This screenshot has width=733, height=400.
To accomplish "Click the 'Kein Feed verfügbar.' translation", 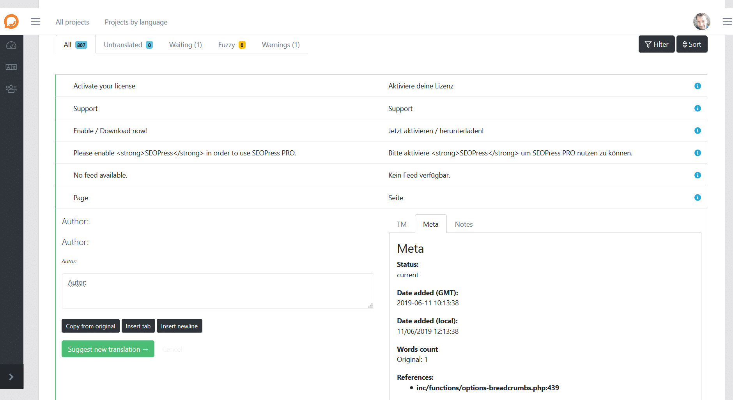I will (x=419, y=175).
